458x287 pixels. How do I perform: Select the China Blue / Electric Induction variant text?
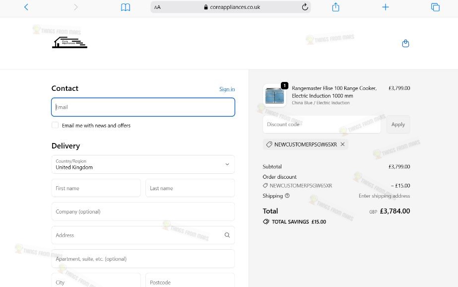coord(321,103)
